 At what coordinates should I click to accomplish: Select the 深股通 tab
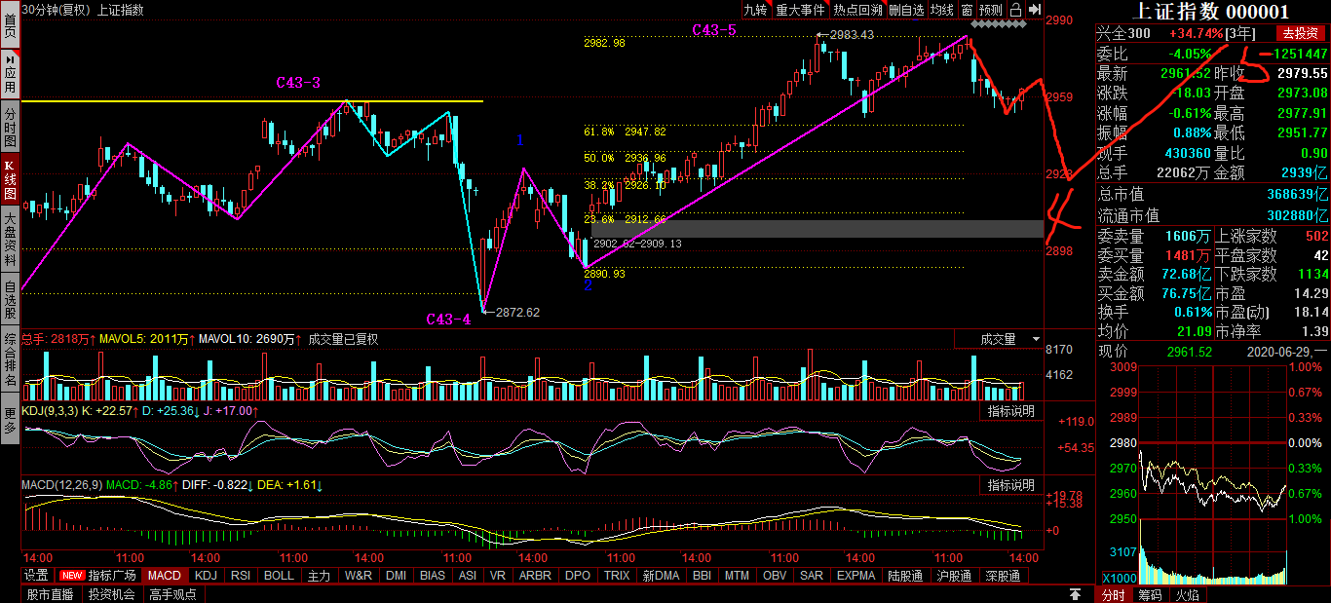pos(1003,576)
